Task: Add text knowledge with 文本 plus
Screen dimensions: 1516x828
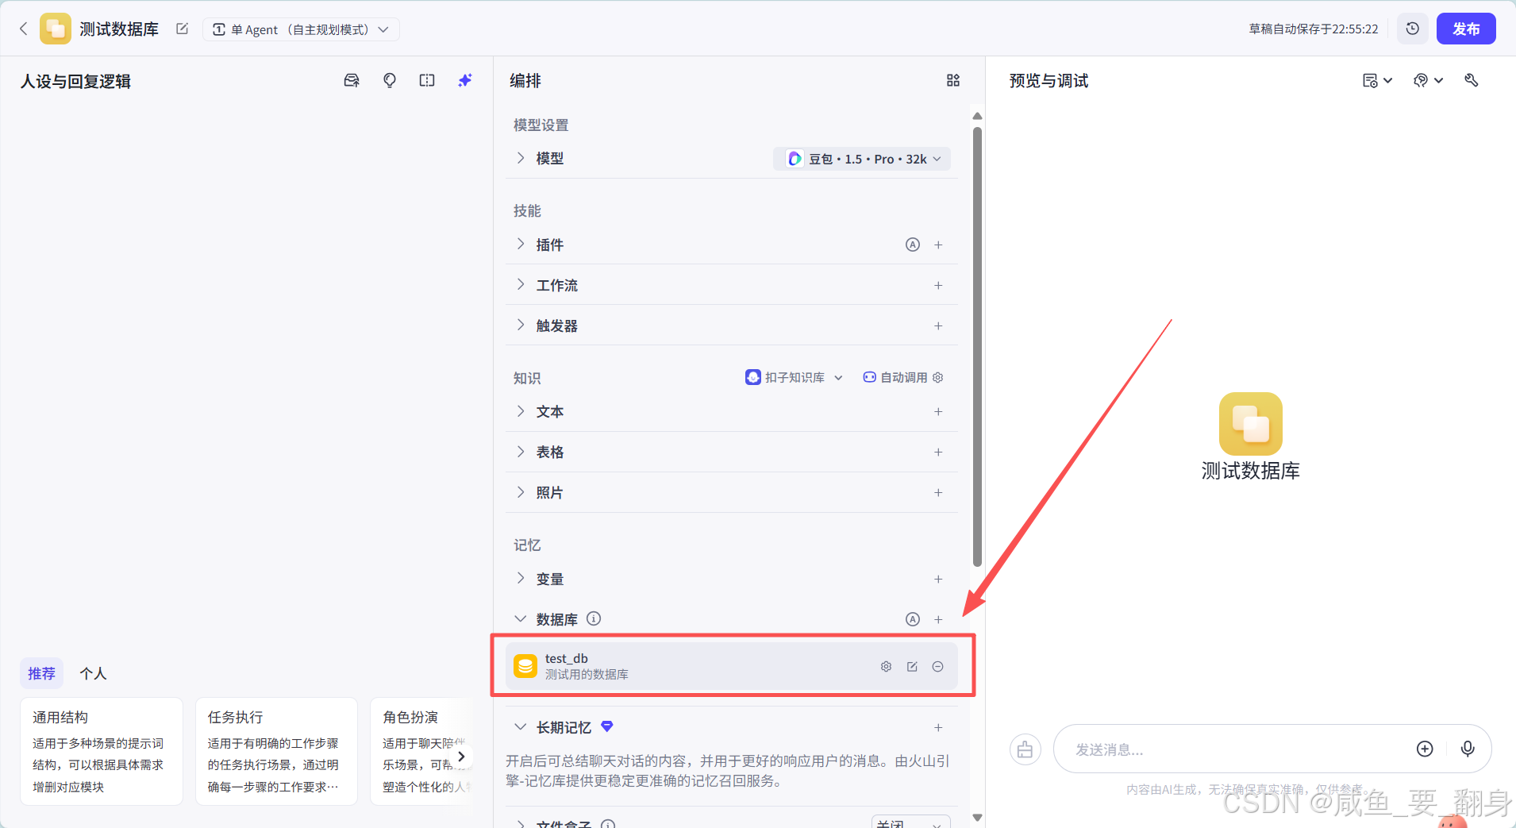Action: (x=938, y=411)
